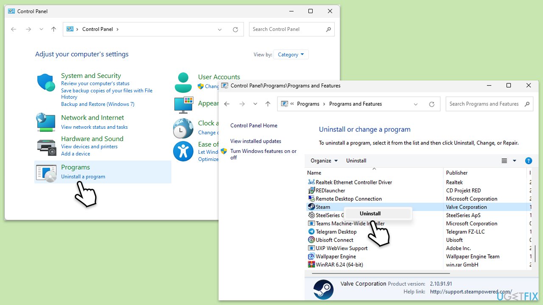The height and width of the screenshot is (305, 543).
Task: Click the Remote Desktop Connection icon
Action: [311, 199]
